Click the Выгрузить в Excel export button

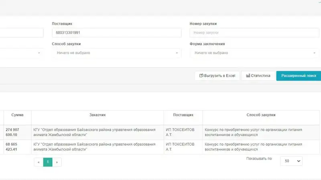[217, 76]
